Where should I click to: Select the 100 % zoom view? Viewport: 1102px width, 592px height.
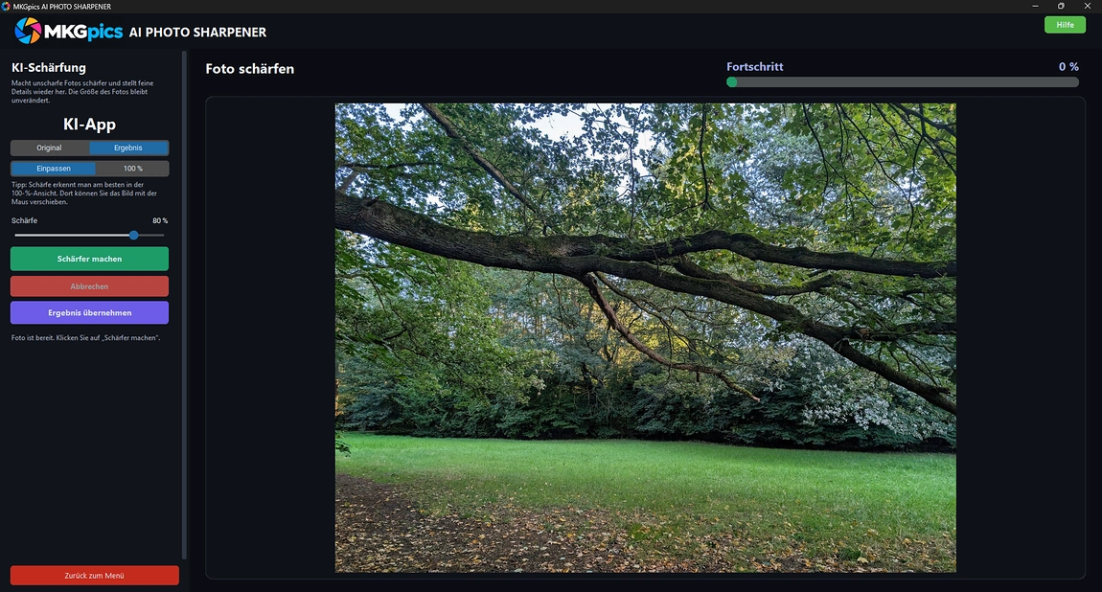pyautogui.click(x=133, y=169)
